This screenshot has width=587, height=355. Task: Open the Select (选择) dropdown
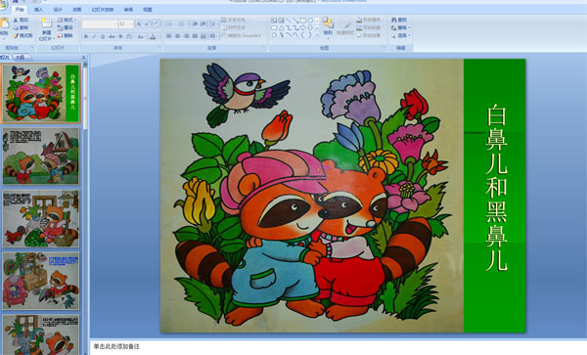(x=400, y=35)
